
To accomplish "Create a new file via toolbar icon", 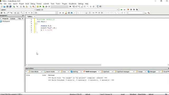I will coord(2,7).
